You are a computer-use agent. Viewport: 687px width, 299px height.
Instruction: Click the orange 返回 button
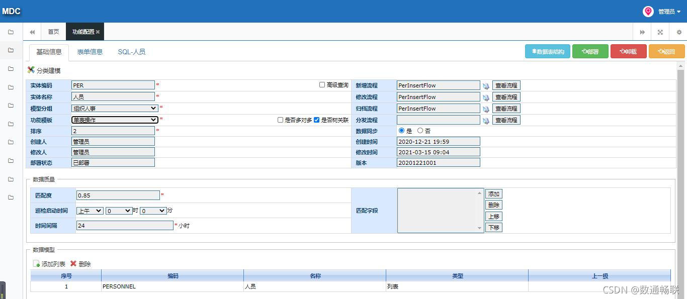667,51
